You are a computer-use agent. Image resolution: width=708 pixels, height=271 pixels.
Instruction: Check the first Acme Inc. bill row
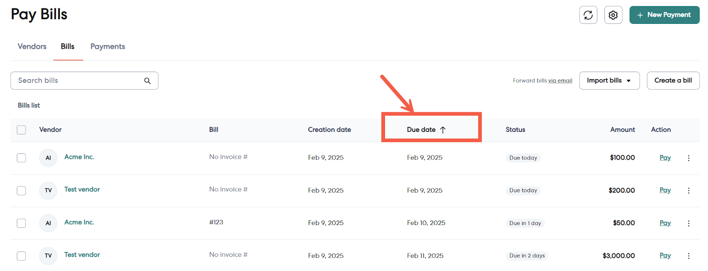(x=21, y=158)
